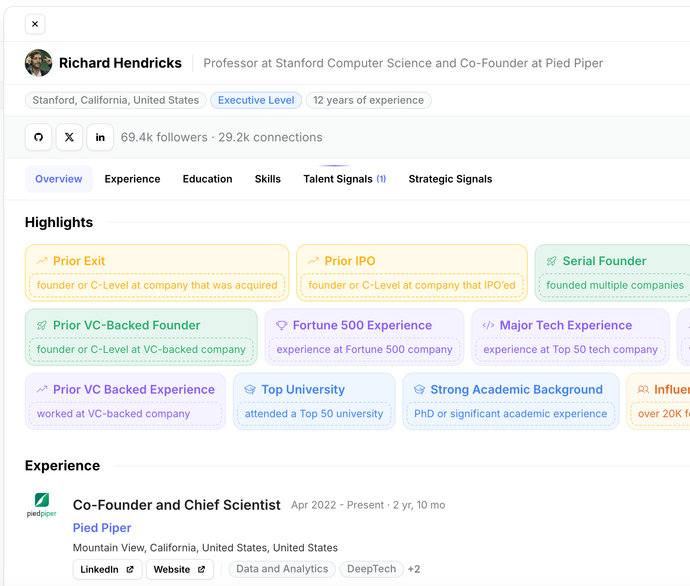Expand the +2 additional company tags
This screenshot has height=586, width=690.
pos(413,569)
